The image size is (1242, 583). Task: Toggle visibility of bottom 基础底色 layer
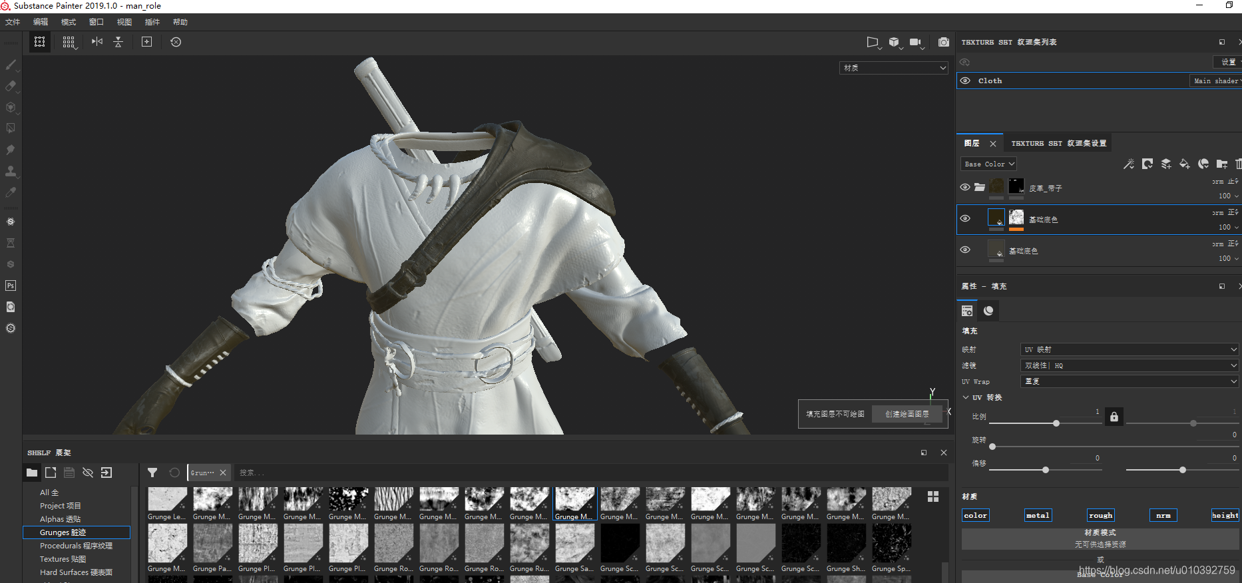(965, 250)
